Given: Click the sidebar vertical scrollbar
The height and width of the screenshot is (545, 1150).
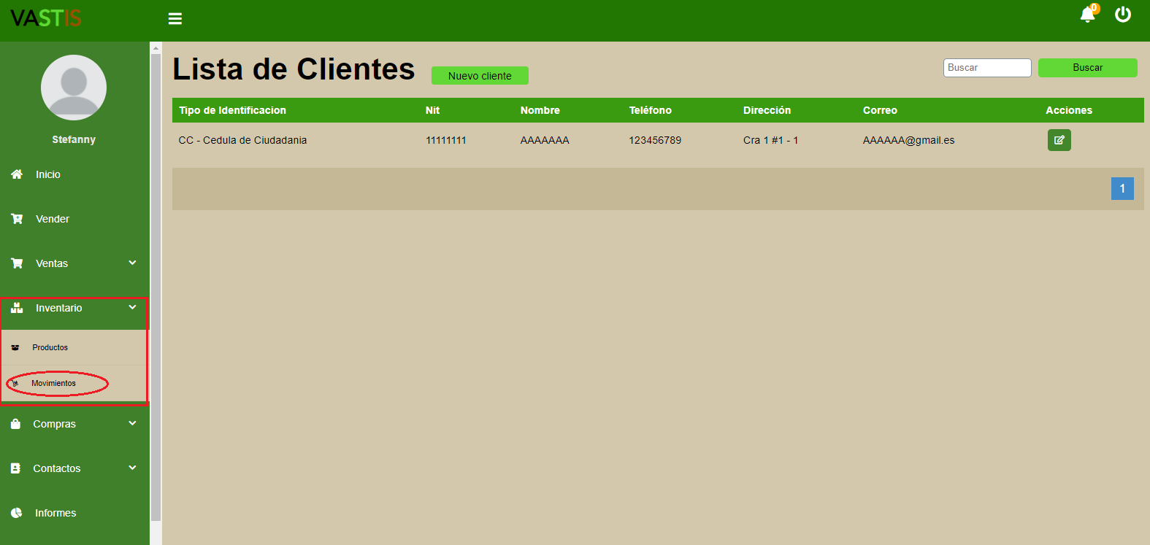Looking at the screenshot, I should tap(156, 285).
